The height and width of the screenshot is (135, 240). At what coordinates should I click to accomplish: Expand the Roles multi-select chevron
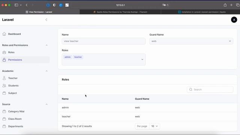(142, 59)
